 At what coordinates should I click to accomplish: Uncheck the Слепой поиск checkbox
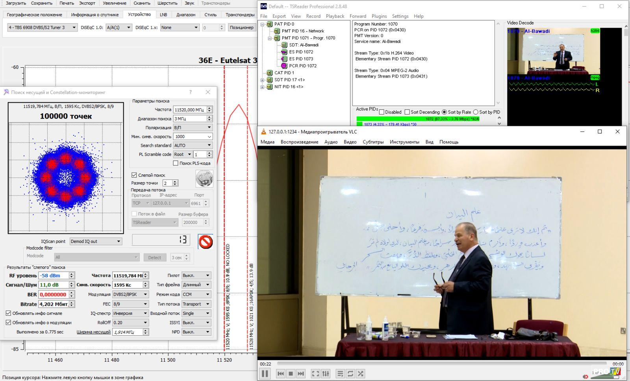pyautogui.click(x=134, y=175)
